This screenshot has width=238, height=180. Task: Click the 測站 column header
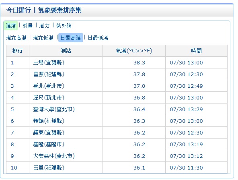pos(66,51)
